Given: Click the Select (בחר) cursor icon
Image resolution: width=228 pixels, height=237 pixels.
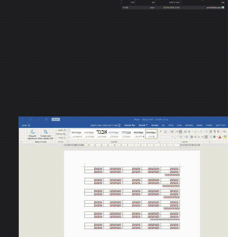Looking at the screenshot, I should coord(64,138).
